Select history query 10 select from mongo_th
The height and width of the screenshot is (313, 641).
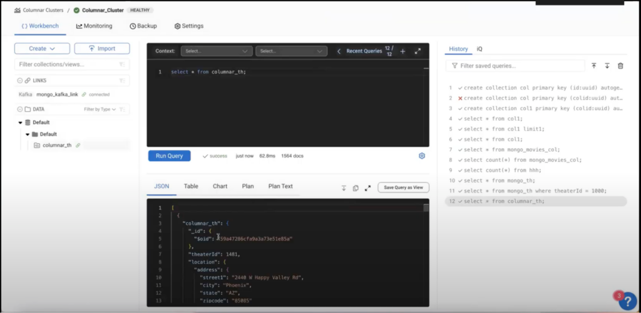pyautogui.click(x=536, y=181)
